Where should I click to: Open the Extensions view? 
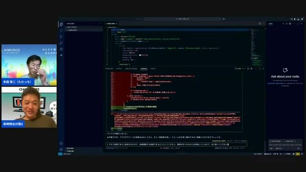point(61,49)
